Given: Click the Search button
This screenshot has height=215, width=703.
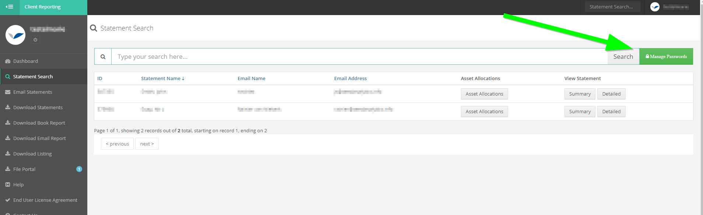Looking at the screenshot, I should 623,57.
